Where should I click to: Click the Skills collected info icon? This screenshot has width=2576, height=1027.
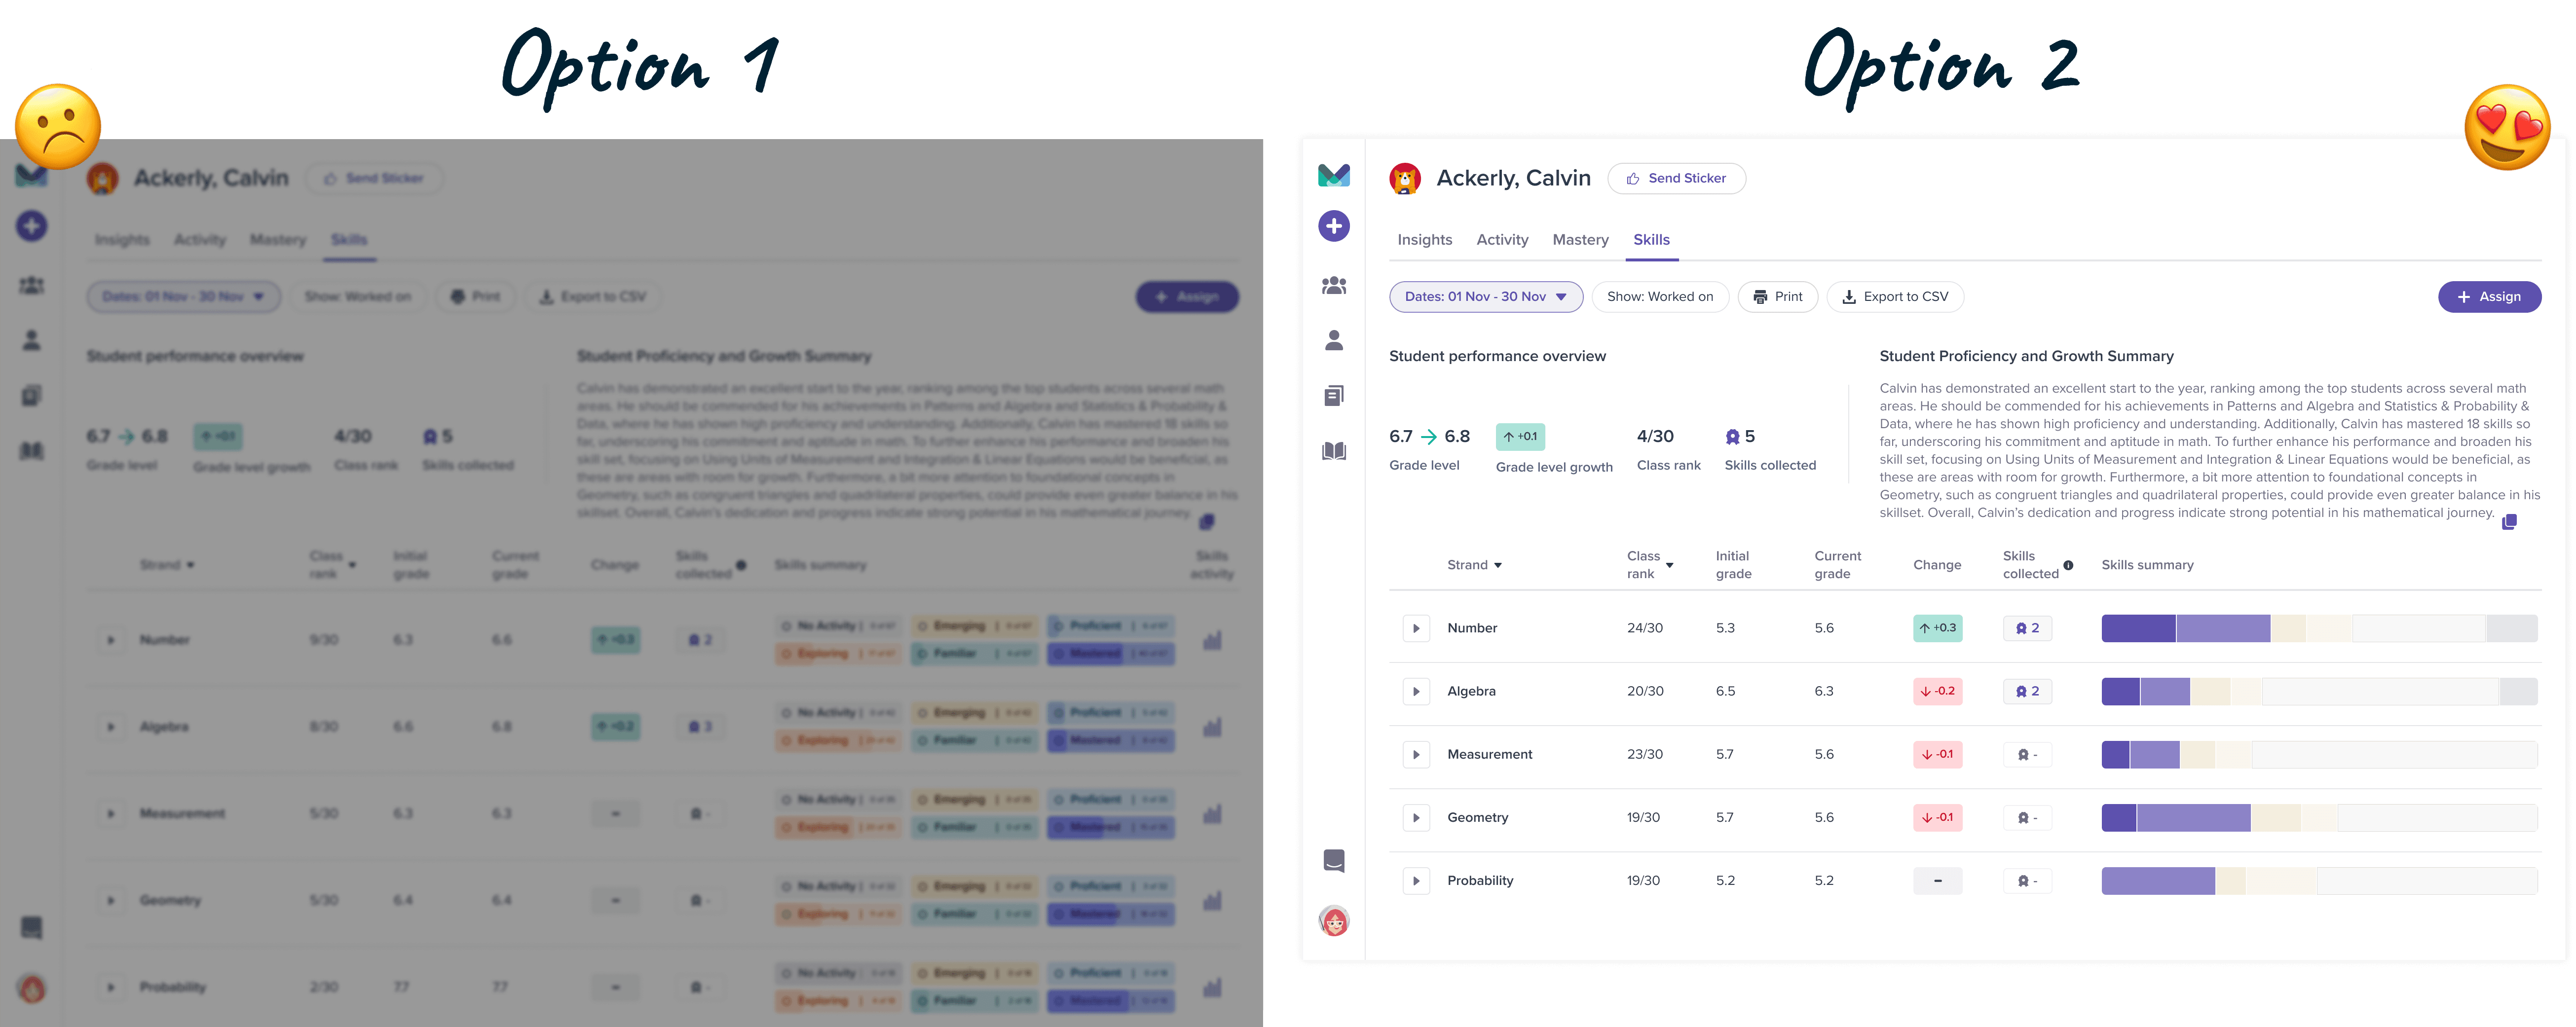click(2068, 565)
